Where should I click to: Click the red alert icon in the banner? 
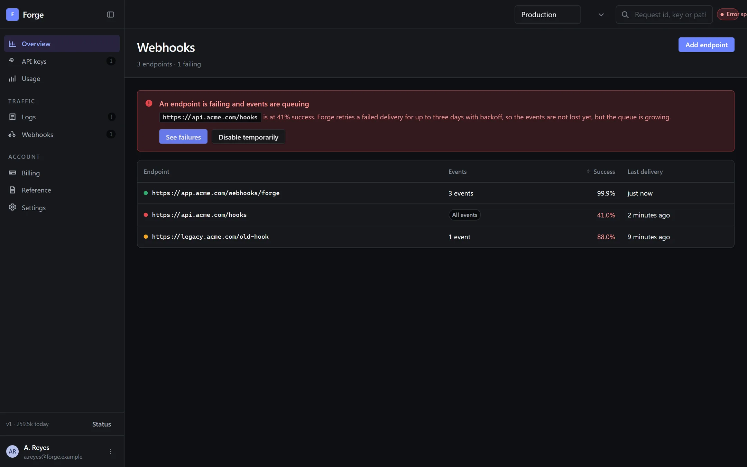tap(149, 103)
